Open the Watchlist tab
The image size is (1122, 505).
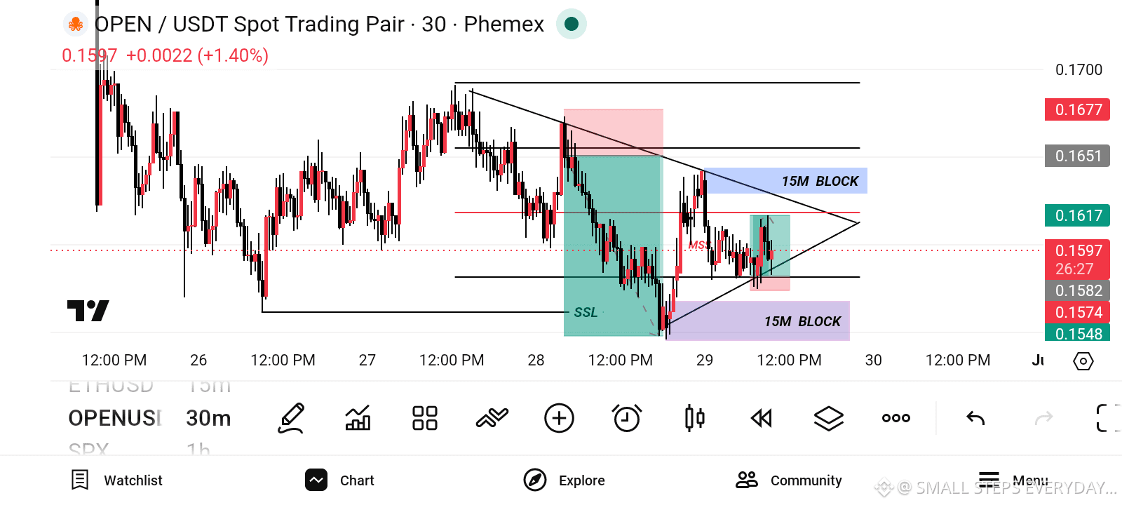point(116,480)
